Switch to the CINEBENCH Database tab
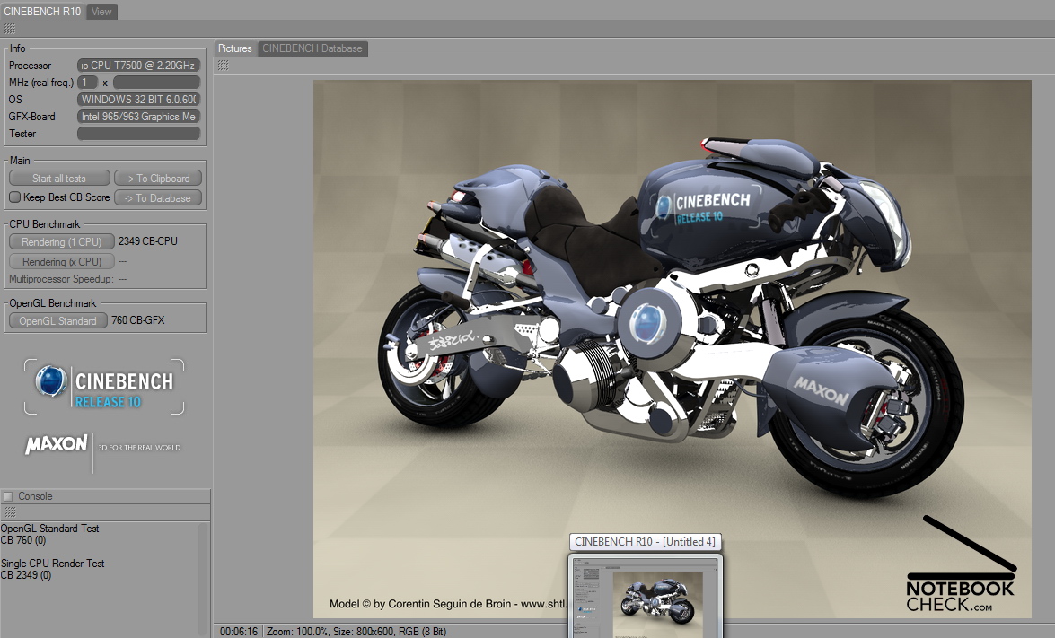Image resolution: width=1055 pixels, height=638 pixels. tap(312, 48)
